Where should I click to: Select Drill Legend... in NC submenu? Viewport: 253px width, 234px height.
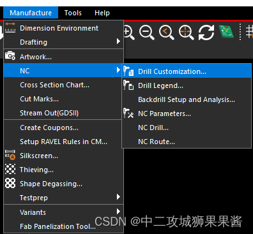187,85
